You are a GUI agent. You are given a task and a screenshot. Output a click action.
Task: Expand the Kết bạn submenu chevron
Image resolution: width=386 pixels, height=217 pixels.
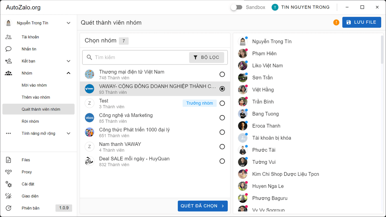pos(68,61)
